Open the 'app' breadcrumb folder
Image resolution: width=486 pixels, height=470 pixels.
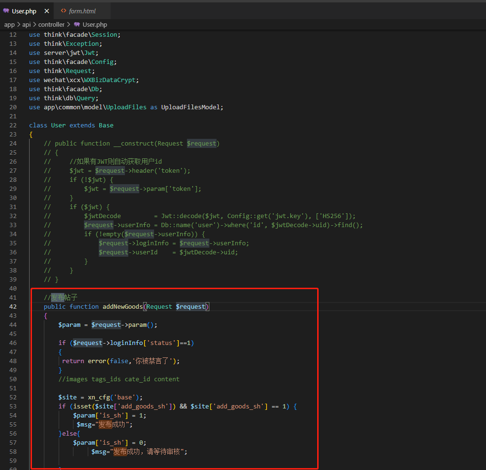click(x=10, y=24)
